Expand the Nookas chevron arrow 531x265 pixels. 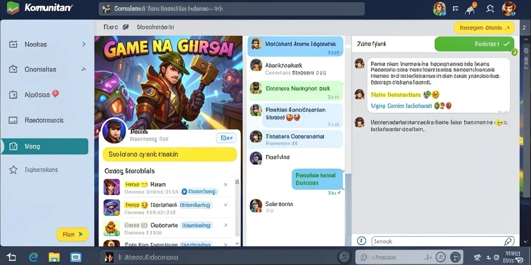[x=83, y=45]
